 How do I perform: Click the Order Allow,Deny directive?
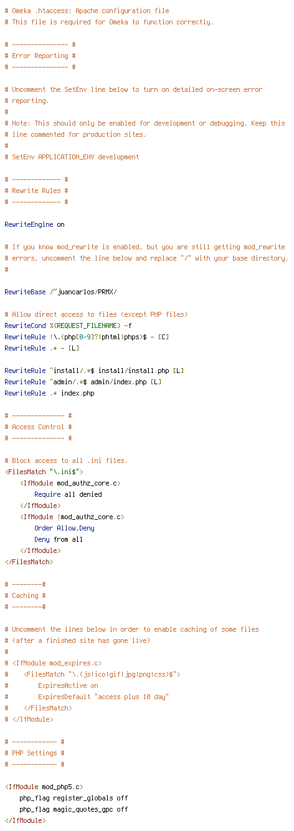(x=64, y=528)
